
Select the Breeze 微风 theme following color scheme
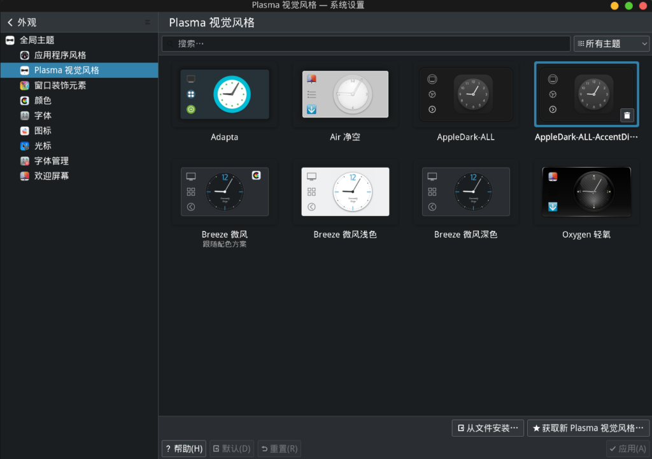pyautogui.click(x=225, y=192)
